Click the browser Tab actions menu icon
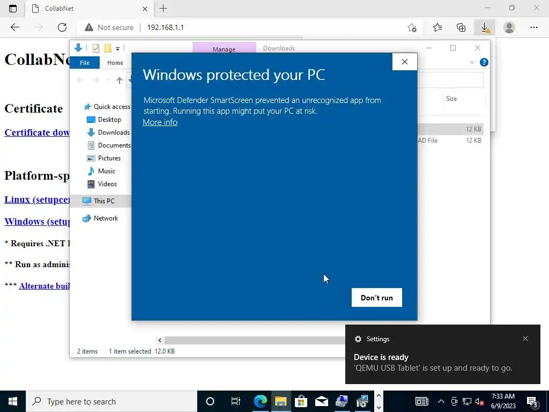549x412 pixels. click(13, 9)
